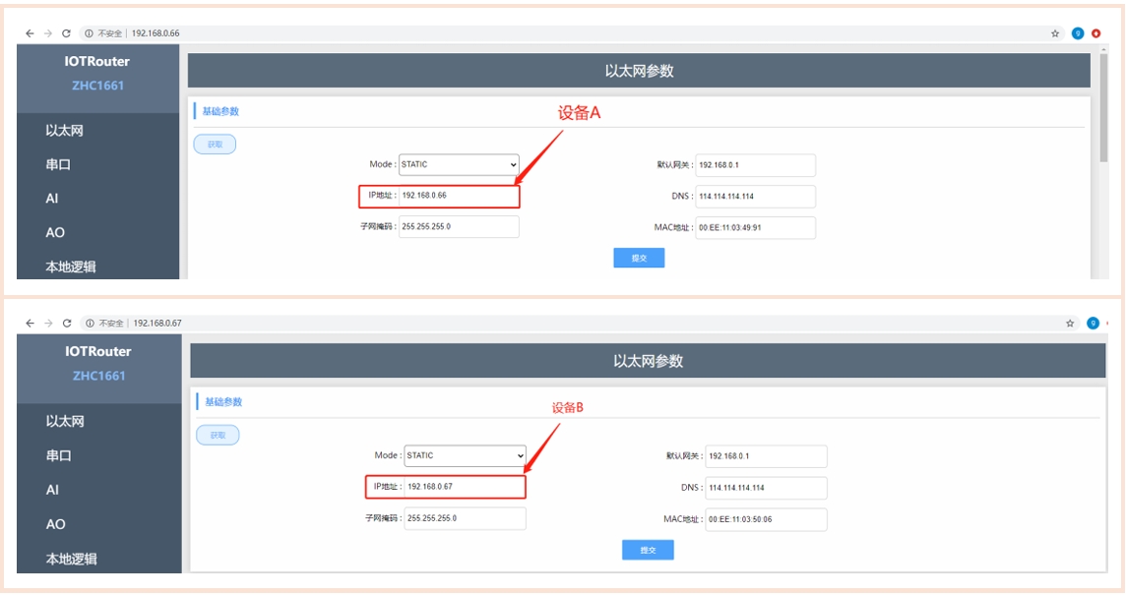Reload the 192.168.0.67 page

pyautogui.click(x=66, y=323)
